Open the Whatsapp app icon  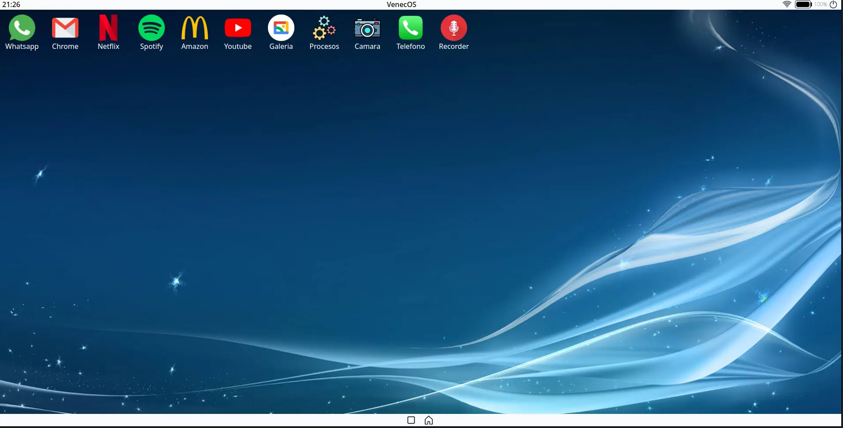tap(22, 28)
